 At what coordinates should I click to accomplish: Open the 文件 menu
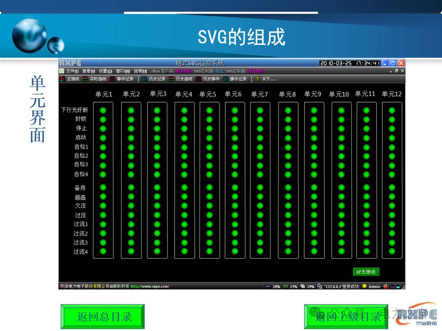click(x=72, y=71)
